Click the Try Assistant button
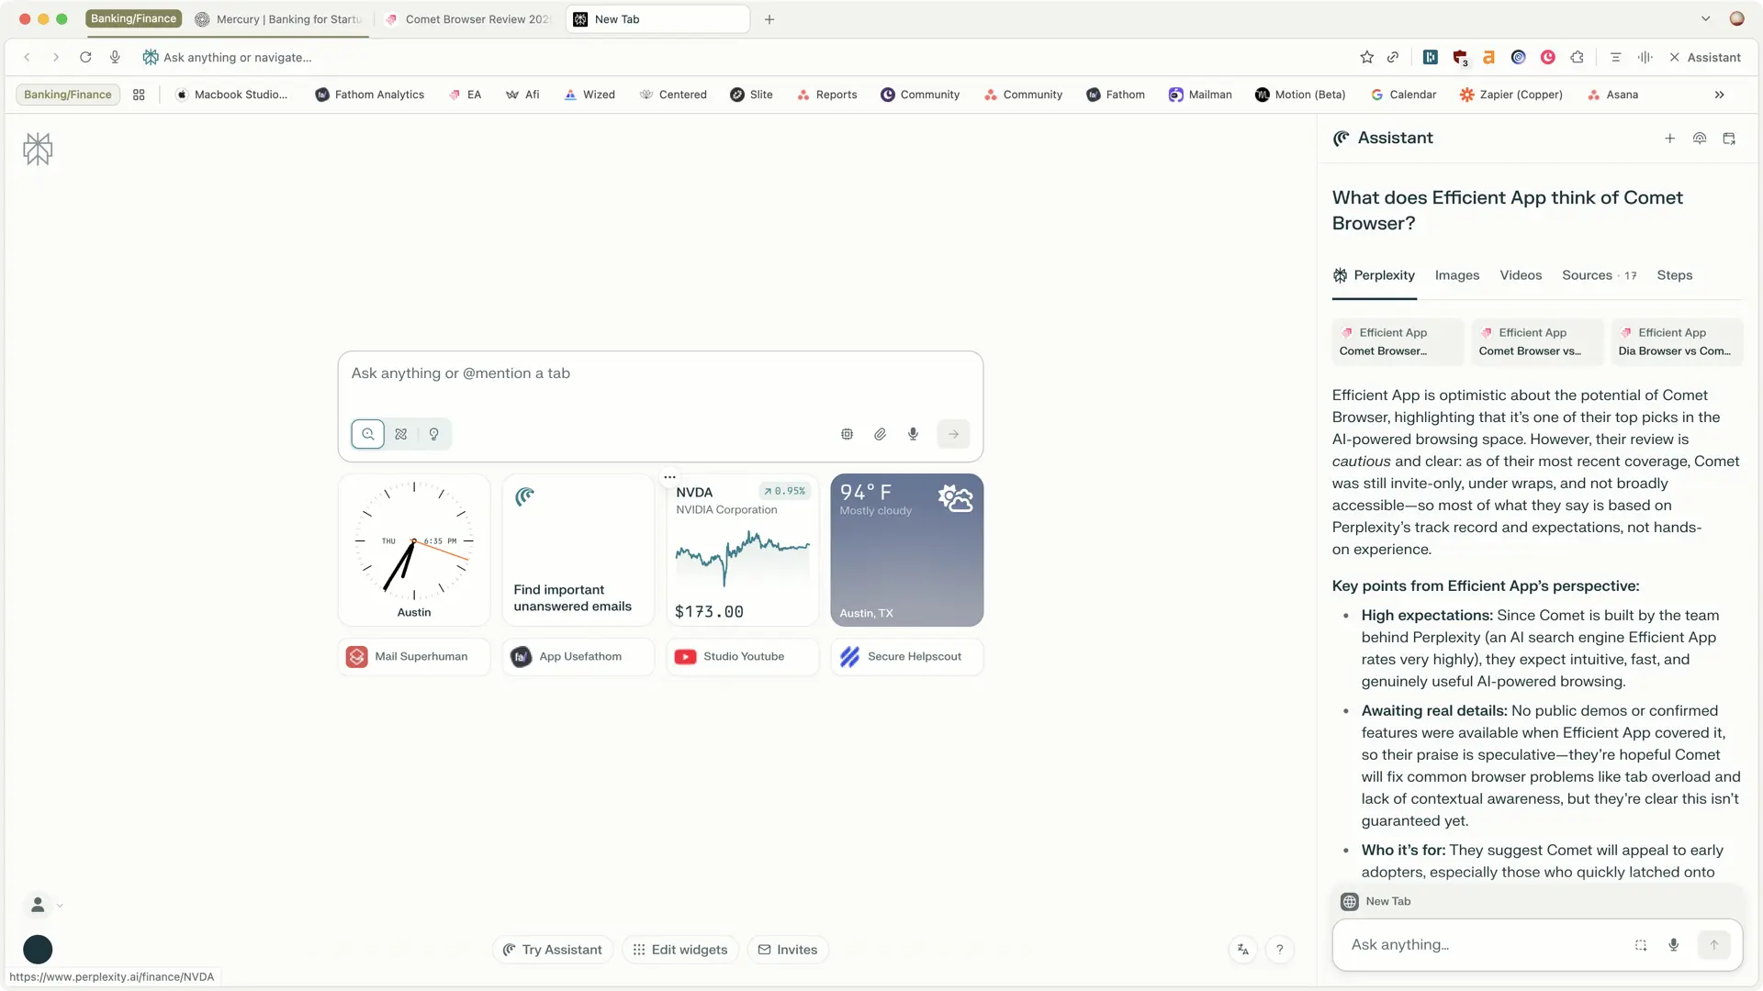1763x991 pixels. click(x=552, y=950)
